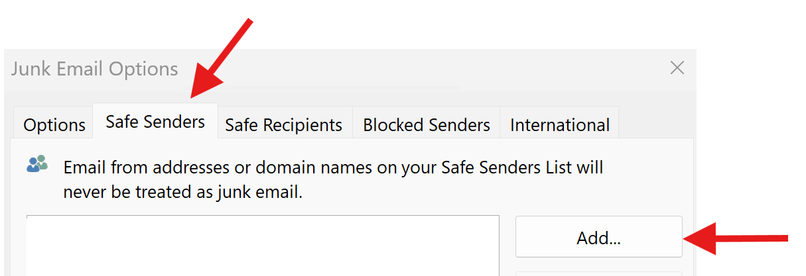Click the red arrow pointing at Add
Image resolution: width=806 pixels, height=276 pixels.
point(736,238)
